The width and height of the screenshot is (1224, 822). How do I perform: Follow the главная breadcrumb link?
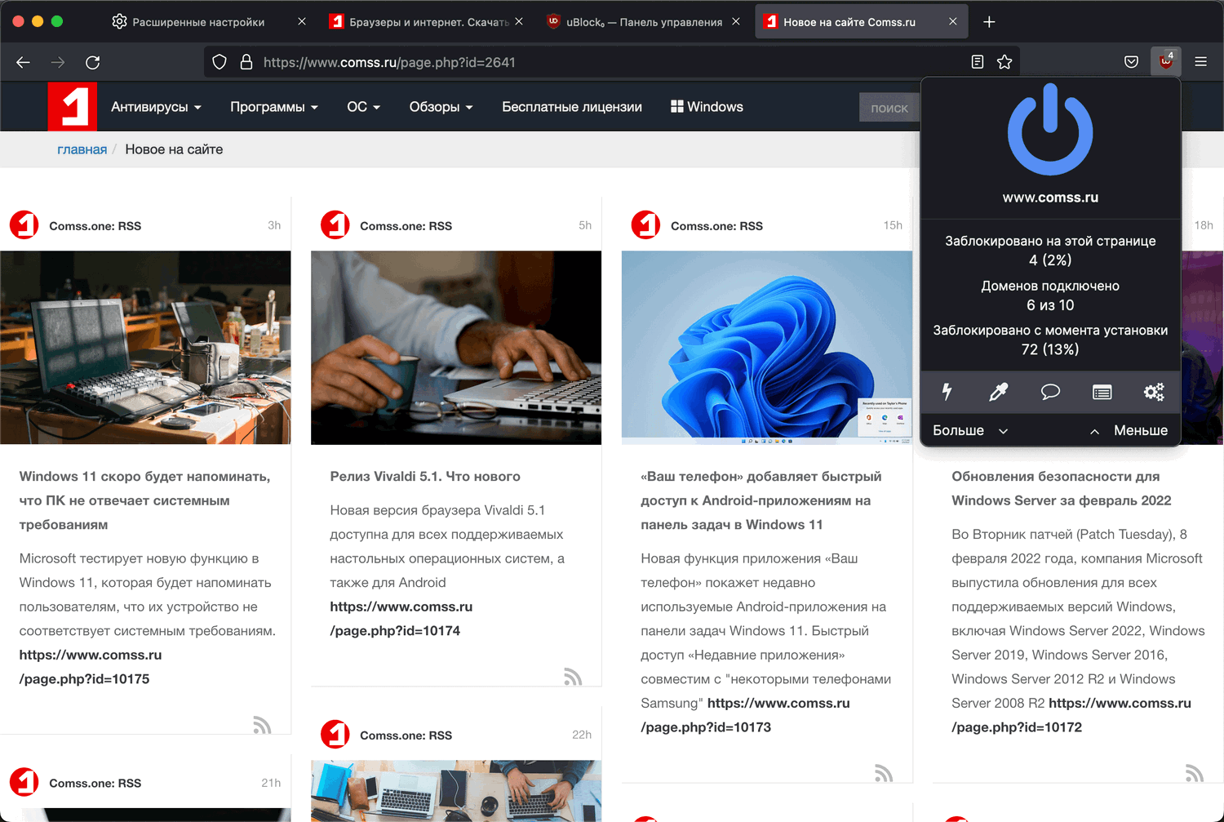click(82, 149)
